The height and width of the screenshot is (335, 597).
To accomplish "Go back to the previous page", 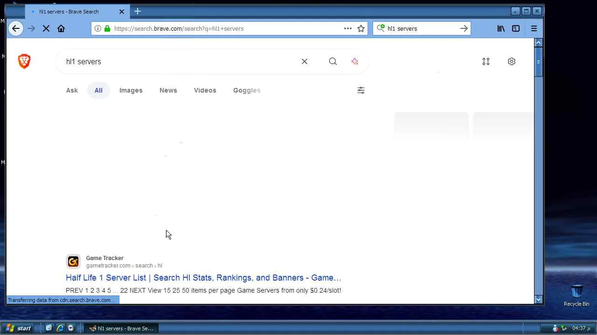I will click(x=16, y=28).
